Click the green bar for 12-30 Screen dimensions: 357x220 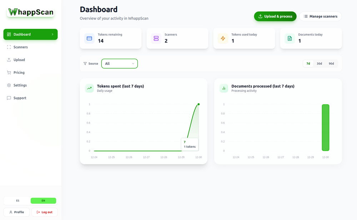coord(325,127)
